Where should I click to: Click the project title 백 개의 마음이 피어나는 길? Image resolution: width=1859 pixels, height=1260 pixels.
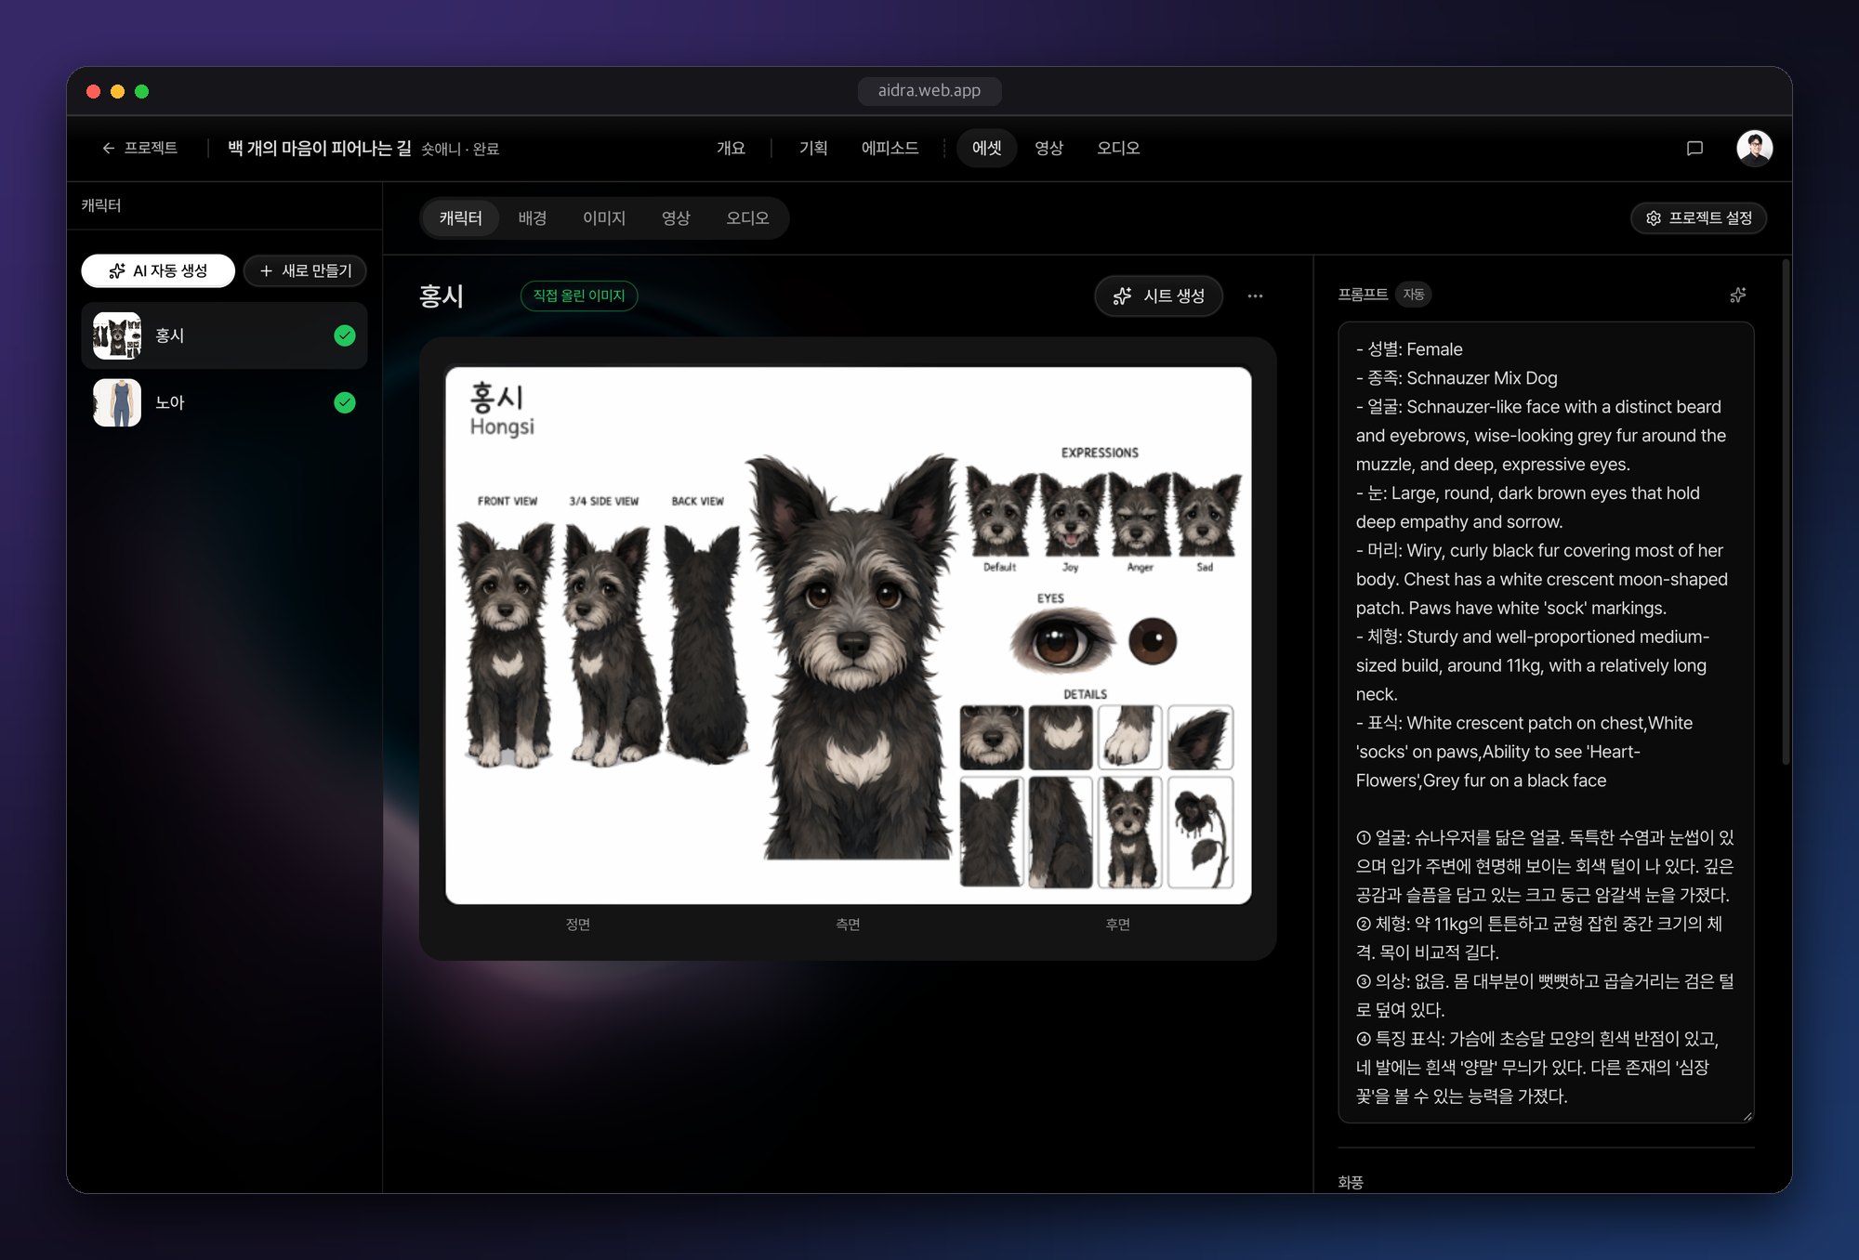[x=319, y=148]
